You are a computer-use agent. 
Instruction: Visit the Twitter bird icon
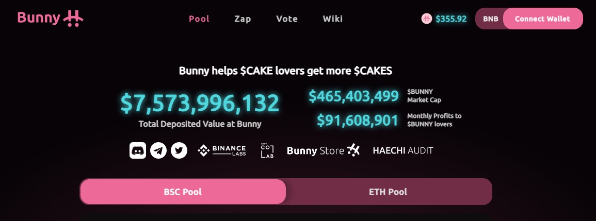179,151
